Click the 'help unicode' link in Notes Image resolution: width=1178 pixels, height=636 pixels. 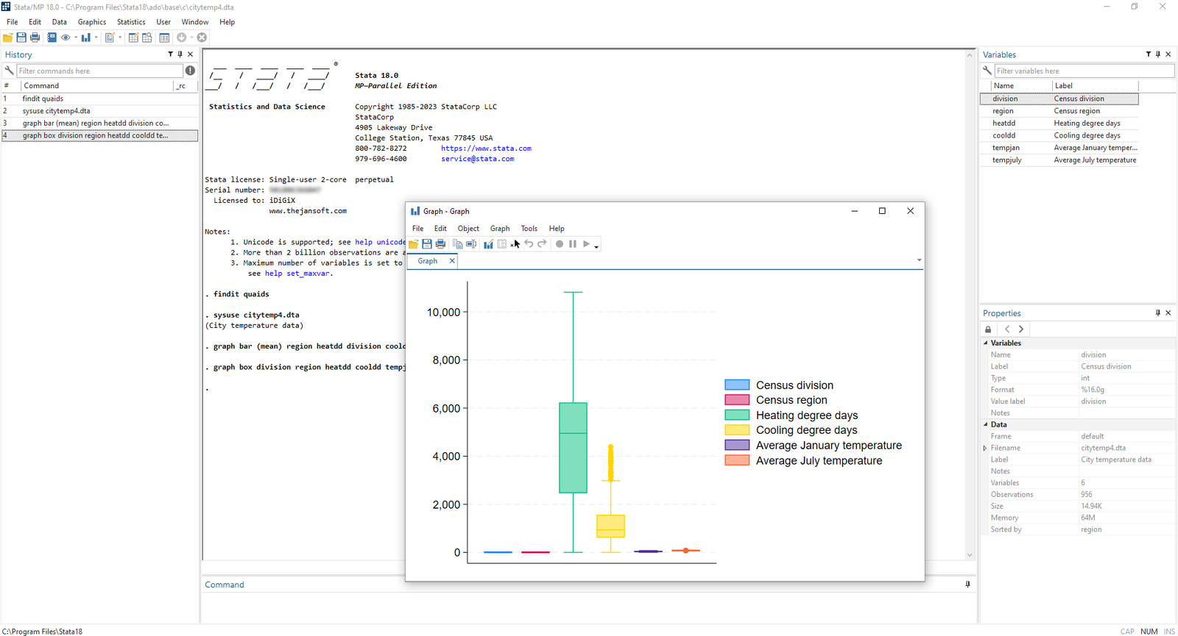pos(380,242)
